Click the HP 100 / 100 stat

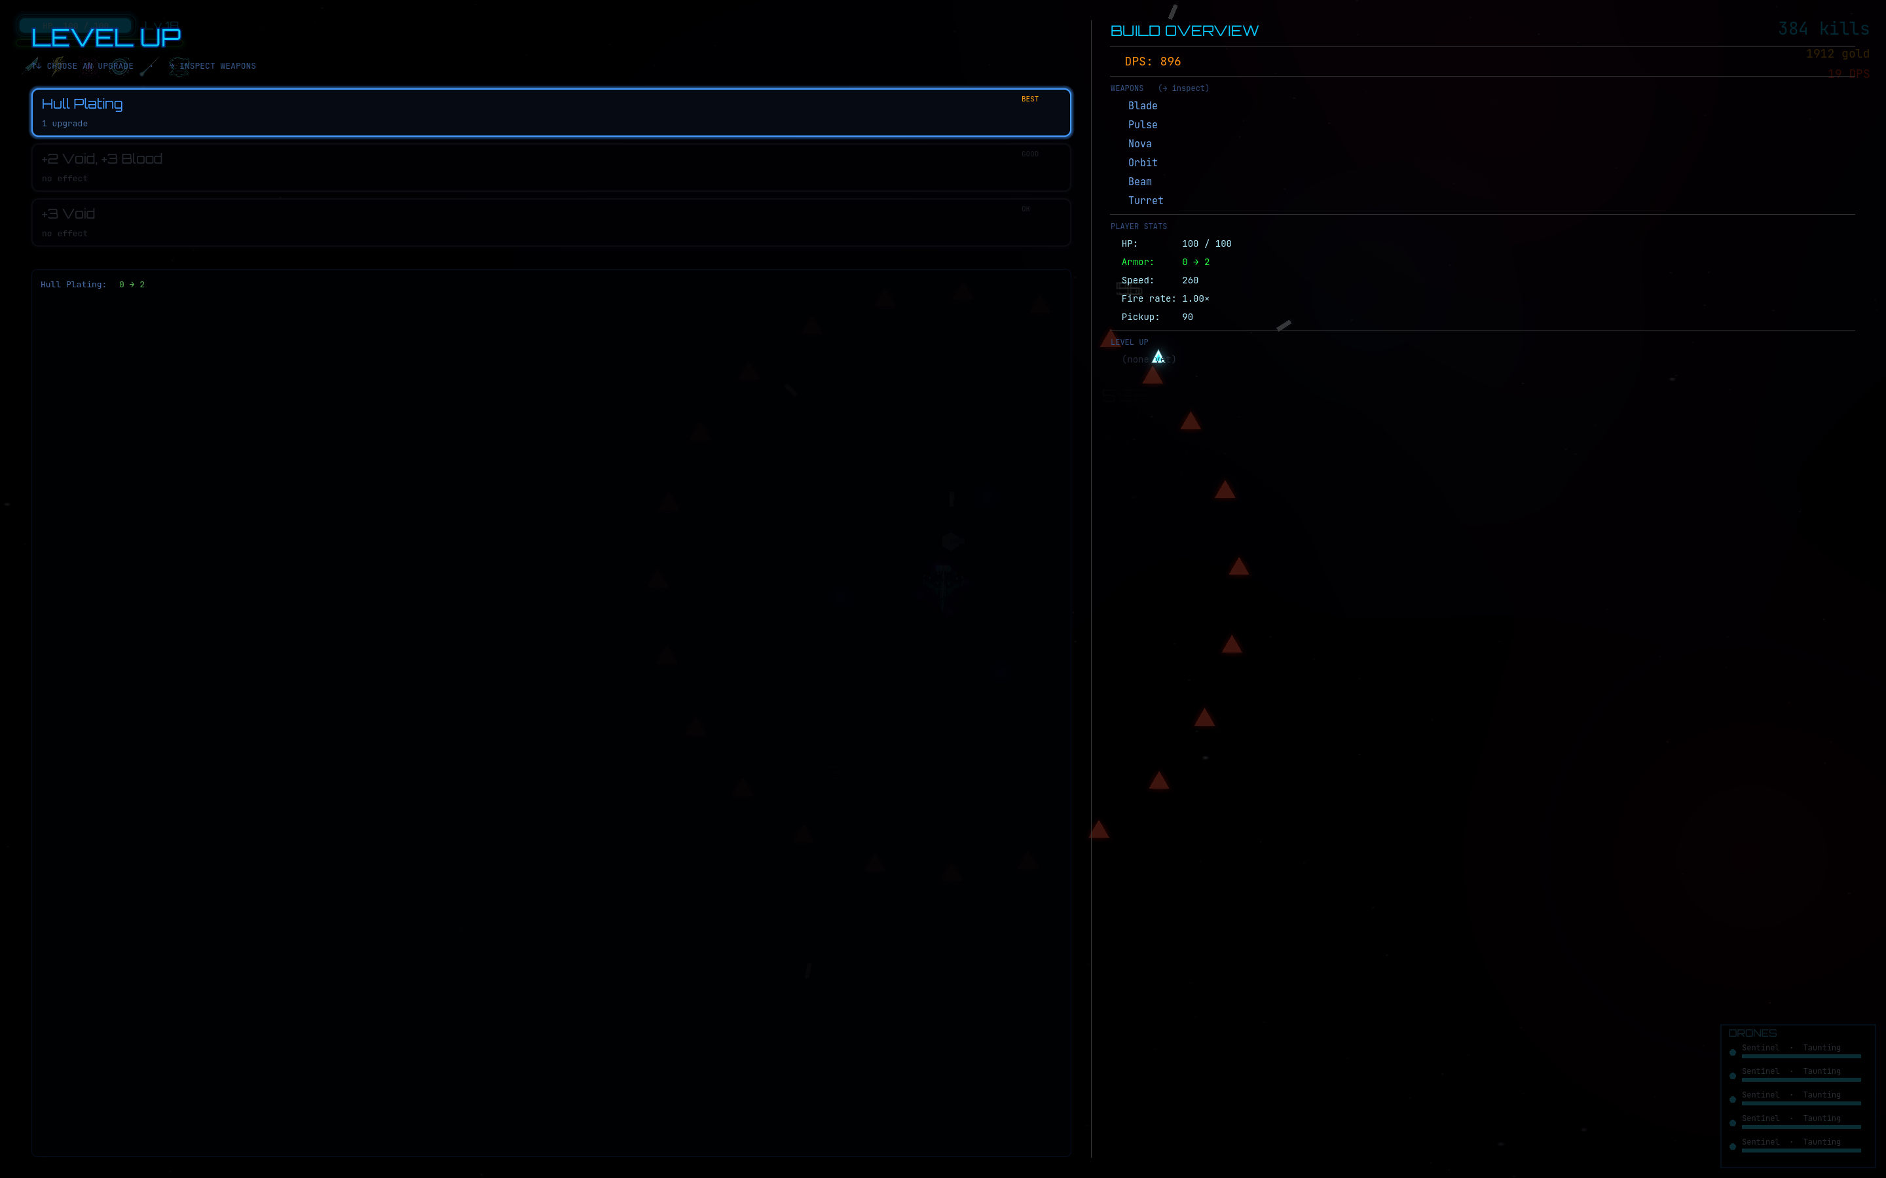coord(1177,244)
